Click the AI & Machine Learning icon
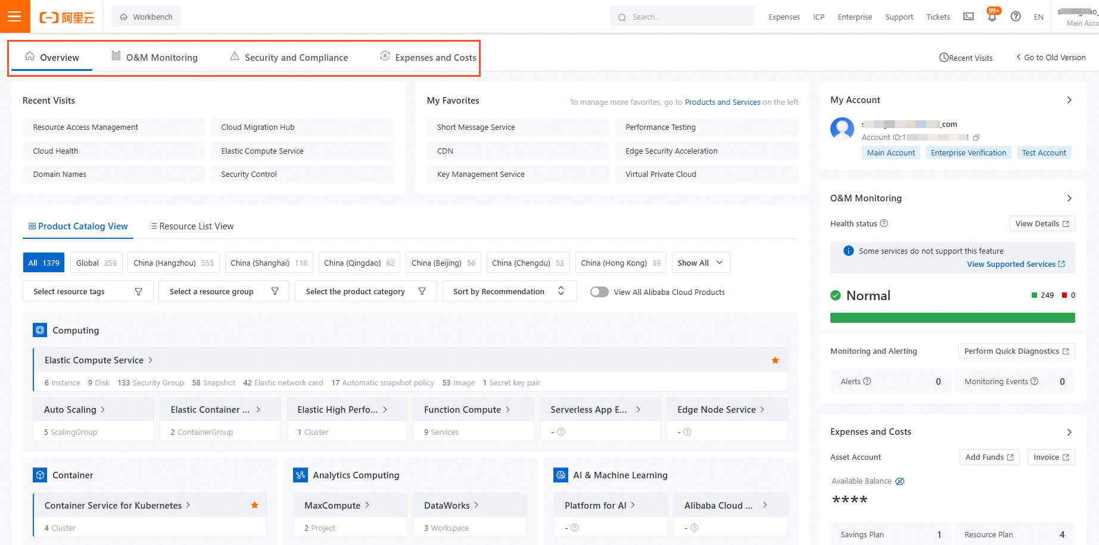The height and width of the screenshot is (545, 1099). tap(561, 475)
